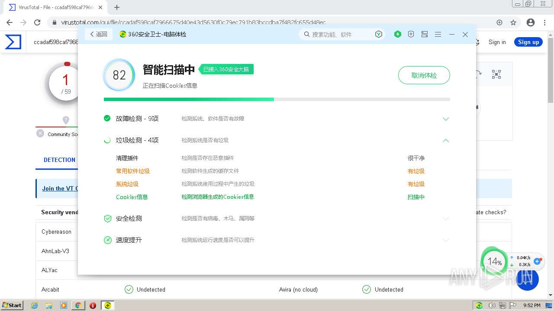Click the 360 taskbar button

tap(107, 305)
